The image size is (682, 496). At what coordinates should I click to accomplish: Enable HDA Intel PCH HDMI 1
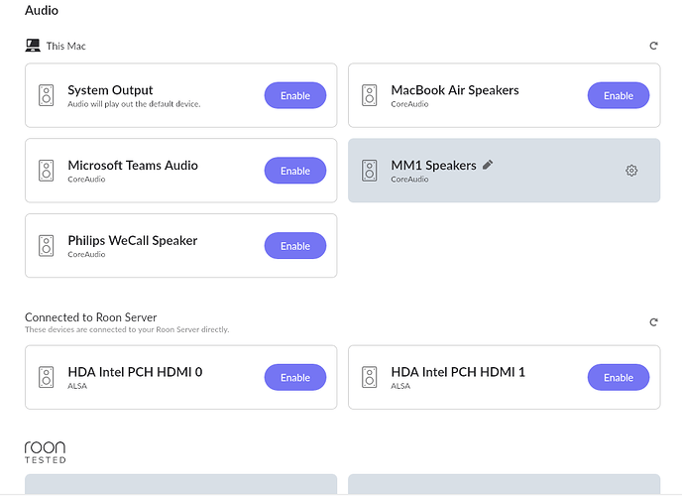pos(619,378)
